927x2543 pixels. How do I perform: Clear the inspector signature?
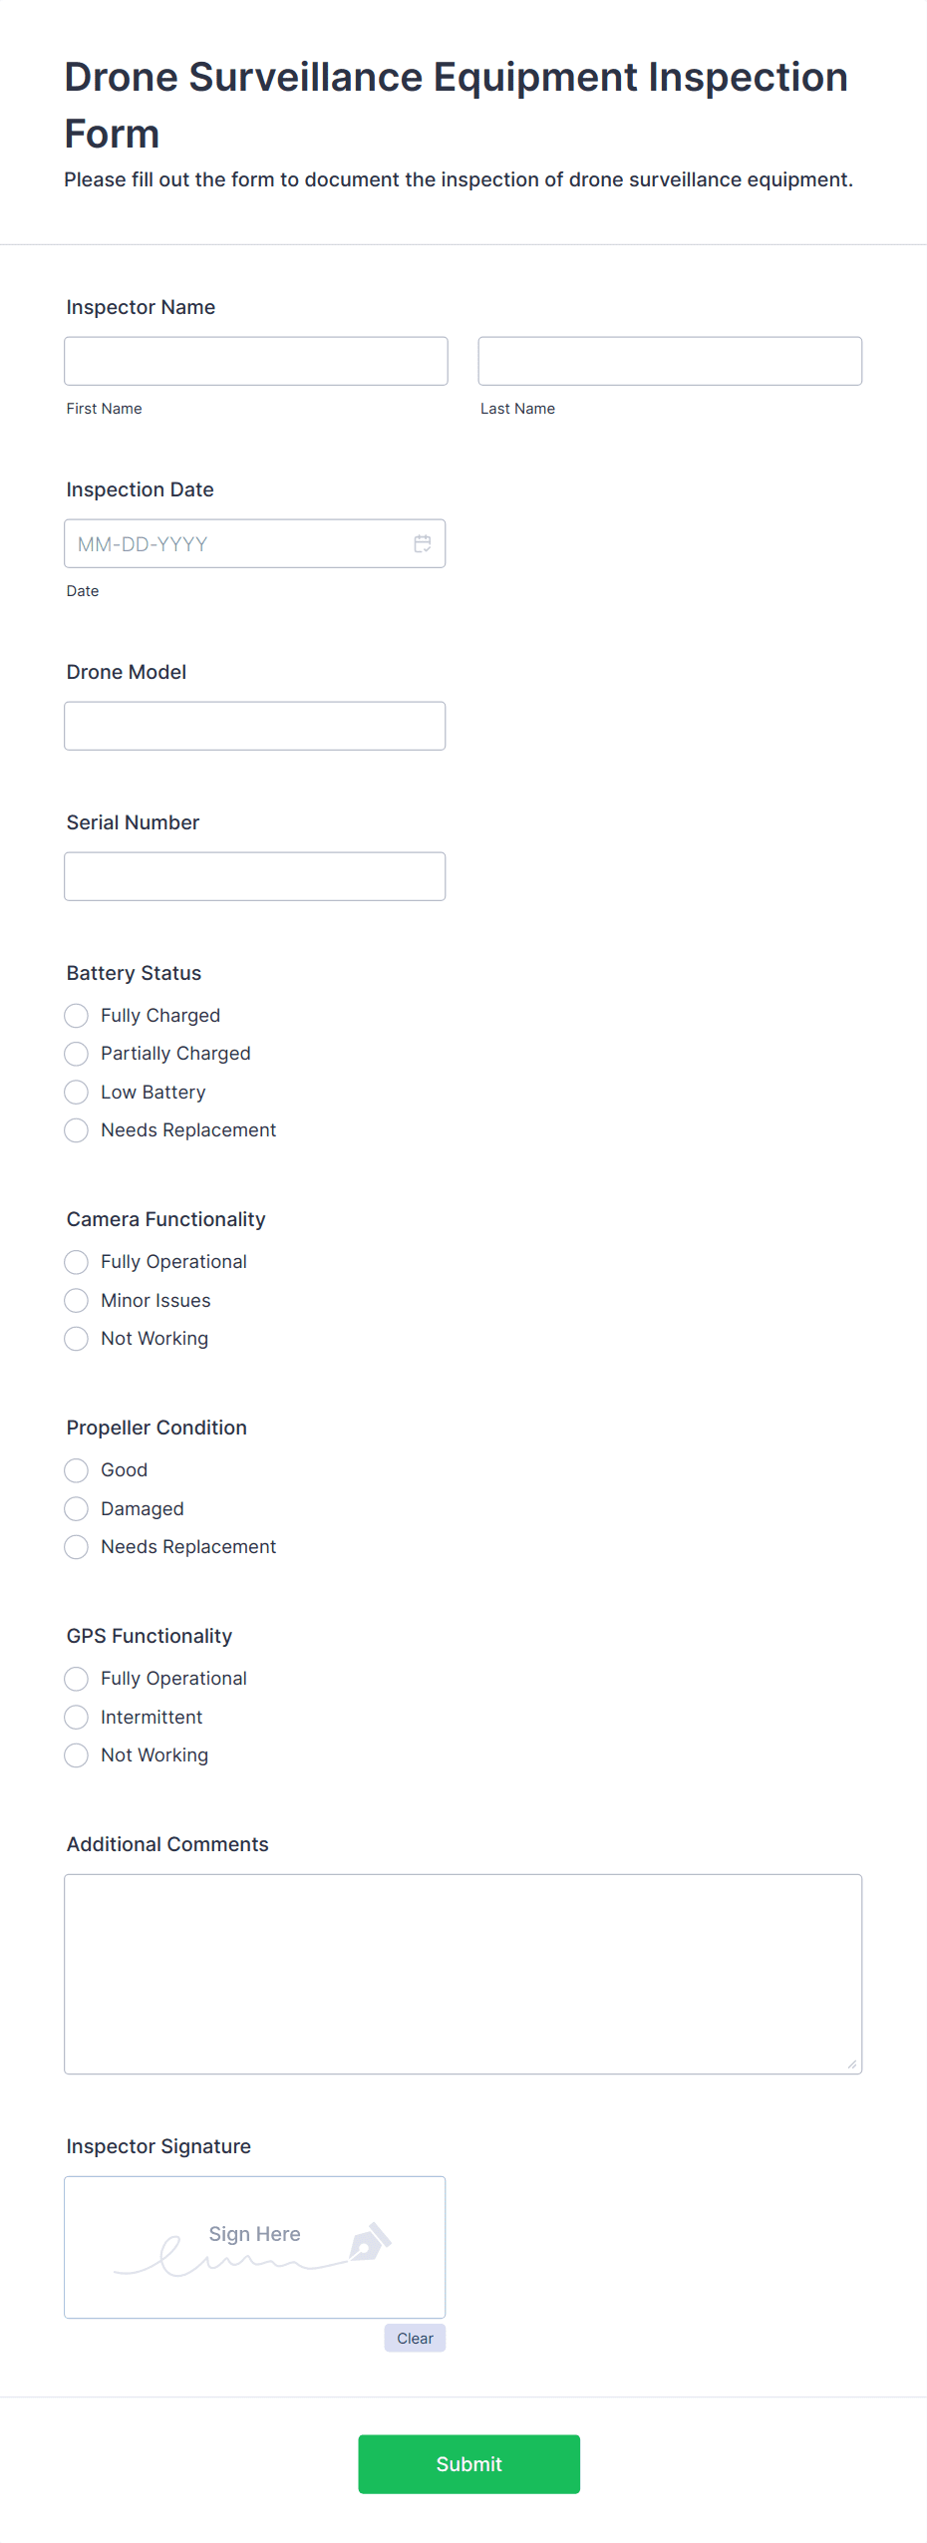coord(415,2337)
